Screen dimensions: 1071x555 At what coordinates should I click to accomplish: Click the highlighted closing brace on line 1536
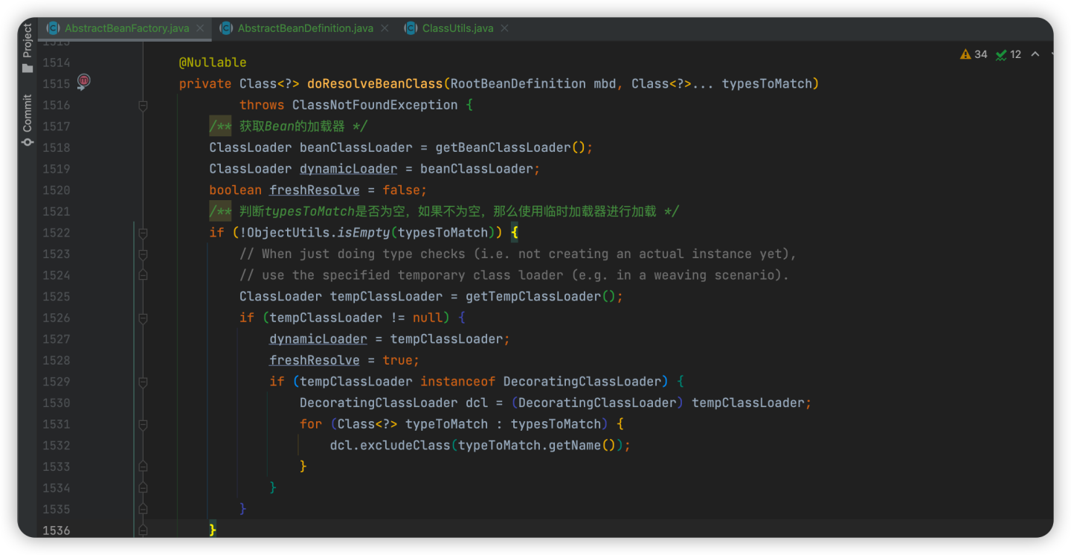point(213,530)
